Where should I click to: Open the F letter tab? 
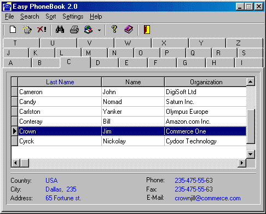coord(162,63)
